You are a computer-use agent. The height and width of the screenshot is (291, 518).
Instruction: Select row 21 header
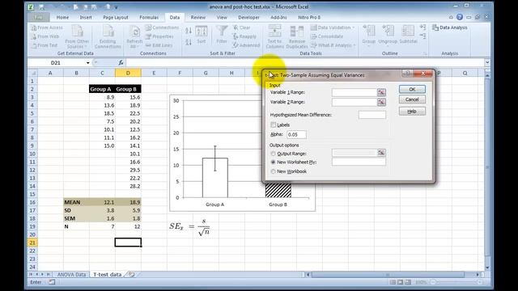click(32, 242)
